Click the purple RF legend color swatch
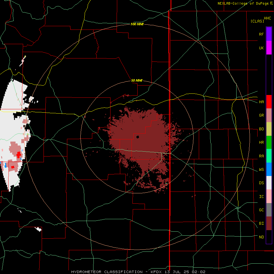274x274 pixels. pyautogui.click(x=269, y=34)
